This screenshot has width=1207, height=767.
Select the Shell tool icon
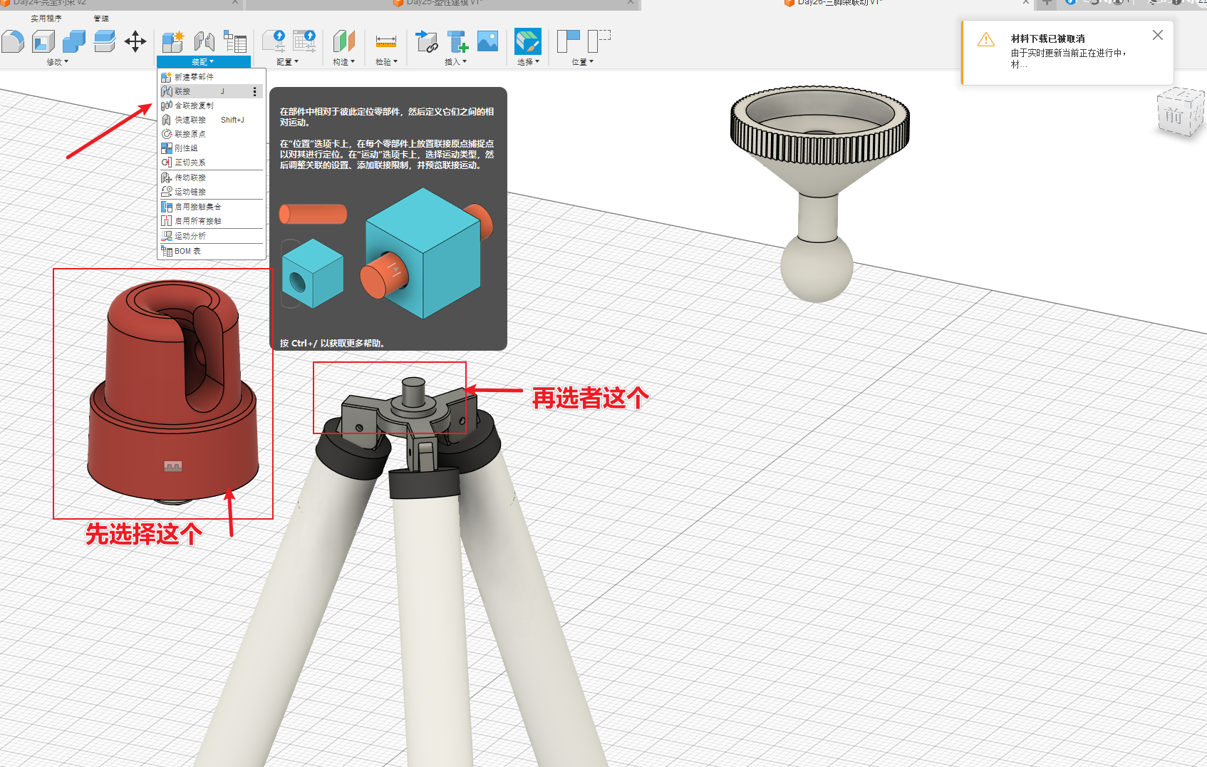point(43,41)
